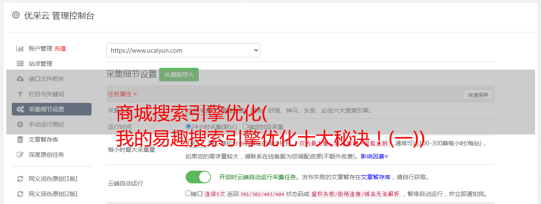Click the 每小时最大采集量 label

pyautogui.click(x=131, y=150)
